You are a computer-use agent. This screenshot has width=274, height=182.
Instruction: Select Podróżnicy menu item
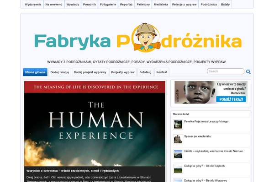click(x=209, y=5)
